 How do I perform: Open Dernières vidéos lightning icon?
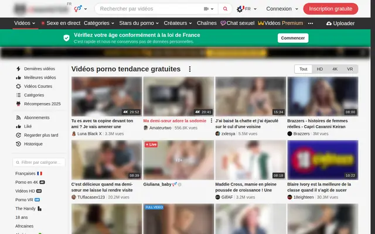pos(18,69)
